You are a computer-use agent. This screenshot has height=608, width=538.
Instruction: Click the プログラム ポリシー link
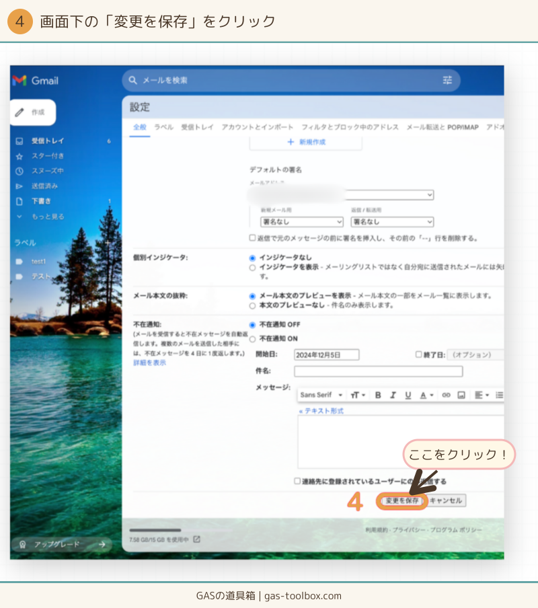click(x=456, y=530)
